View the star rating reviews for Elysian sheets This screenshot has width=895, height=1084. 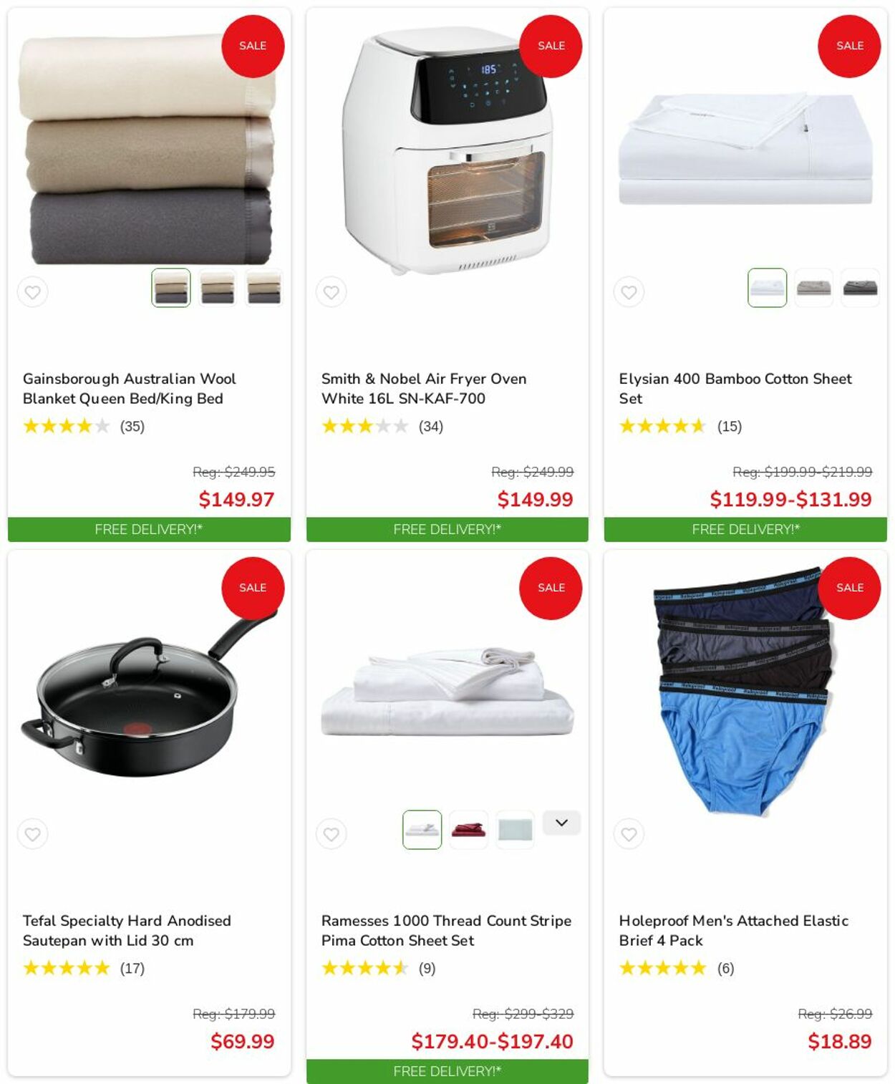point(680,427)
